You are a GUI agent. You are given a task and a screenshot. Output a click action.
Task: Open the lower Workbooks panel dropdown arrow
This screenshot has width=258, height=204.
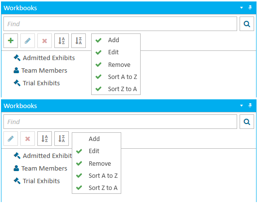pos(242,106)
